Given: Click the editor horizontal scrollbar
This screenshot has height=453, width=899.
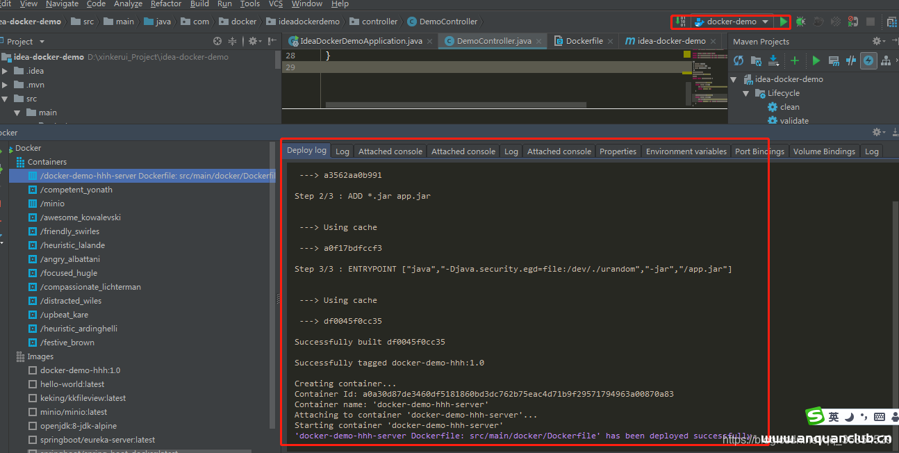Looking at the screenshot, I should click(x=456, y=106).
